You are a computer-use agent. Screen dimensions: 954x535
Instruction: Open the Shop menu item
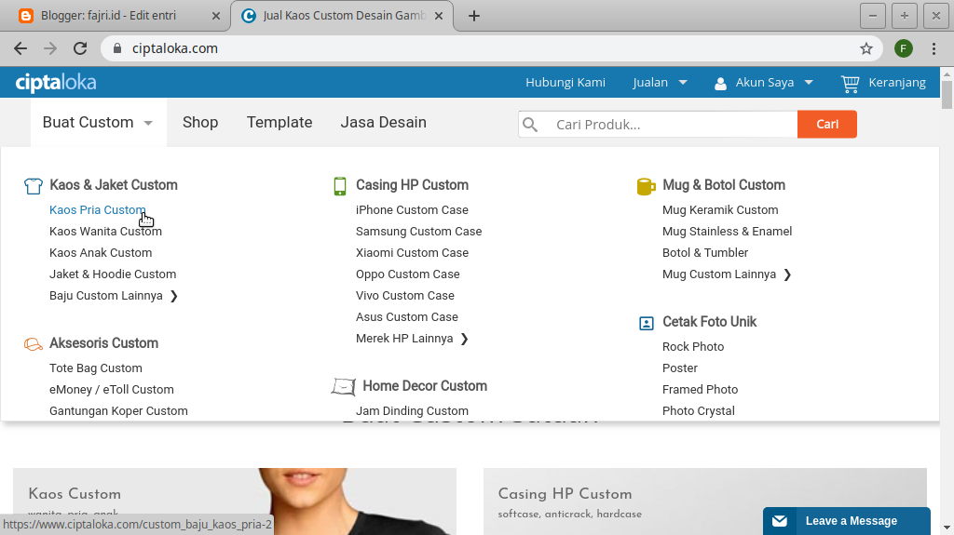click(200, 122)
